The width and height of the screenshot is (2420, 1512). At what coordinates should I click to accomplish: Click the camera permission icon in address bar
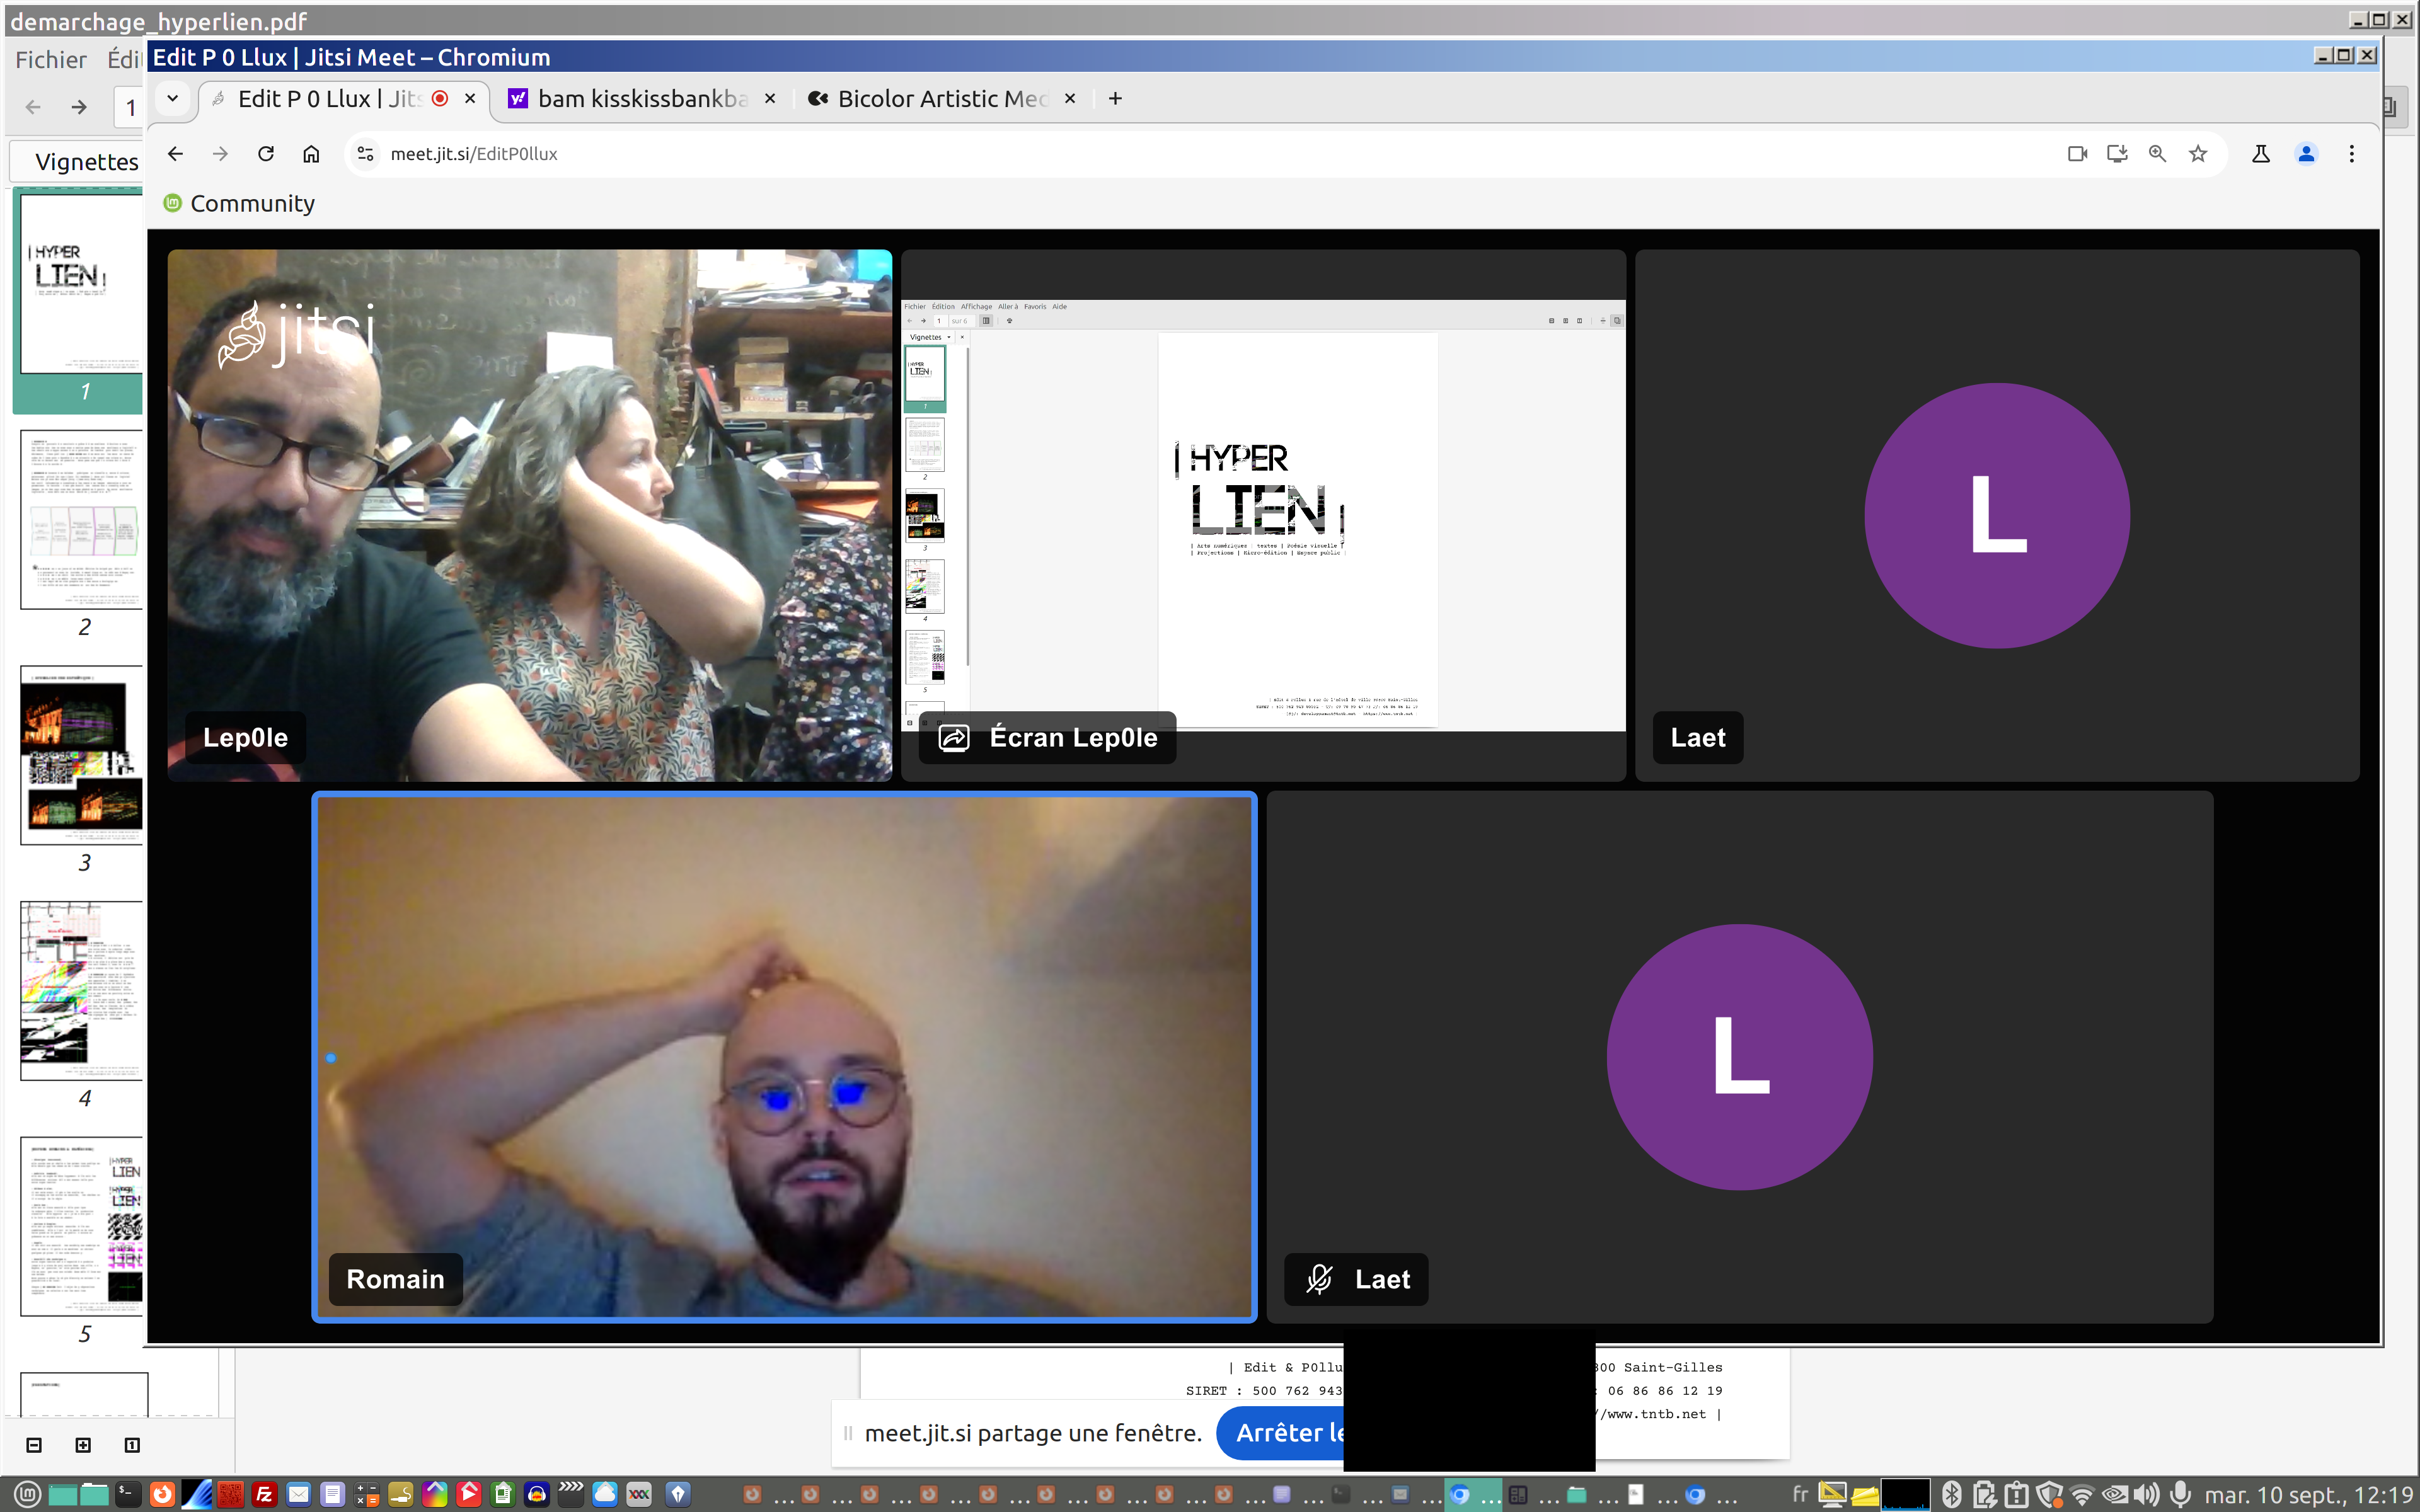2077,154
